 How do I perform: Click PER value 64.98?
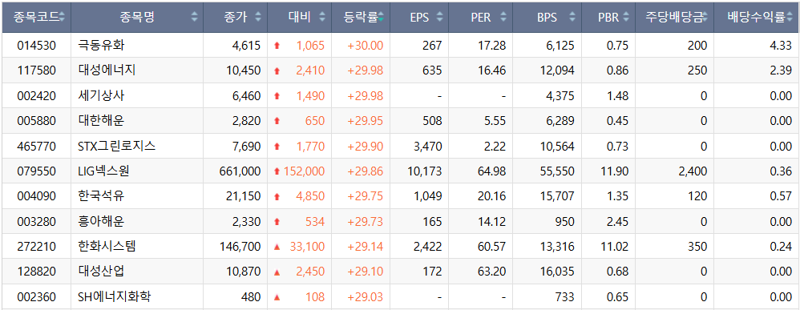click(492, 171)
